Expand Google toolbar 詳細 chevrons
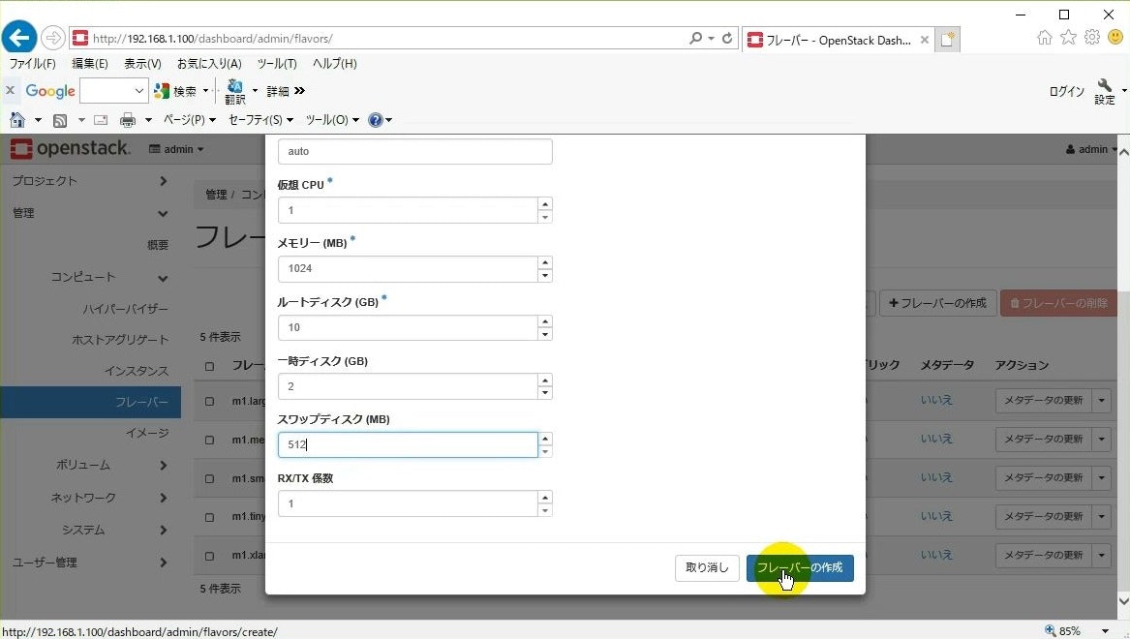The height and width of the screenshot is (639, 1130). coord(300,91)
